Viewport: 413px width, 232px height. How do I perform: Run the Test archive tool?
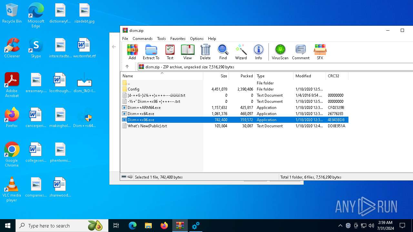[x=170, y=52]
